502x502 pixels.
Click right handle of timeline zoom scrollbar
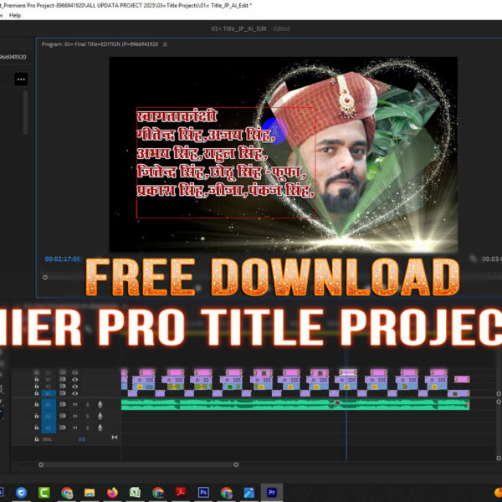click(x=236, y=464)
